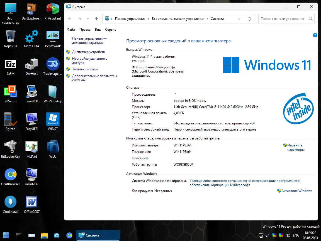Open WLU desktop shortcut

pyautogui.click(x=53, y=150)
